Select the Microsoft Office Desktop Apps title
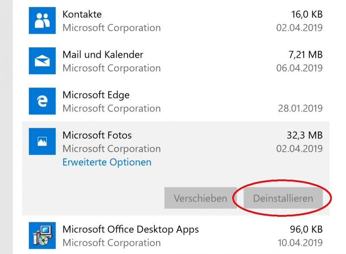The width and height of the screenshot is (346, 254). coord(131,228)
